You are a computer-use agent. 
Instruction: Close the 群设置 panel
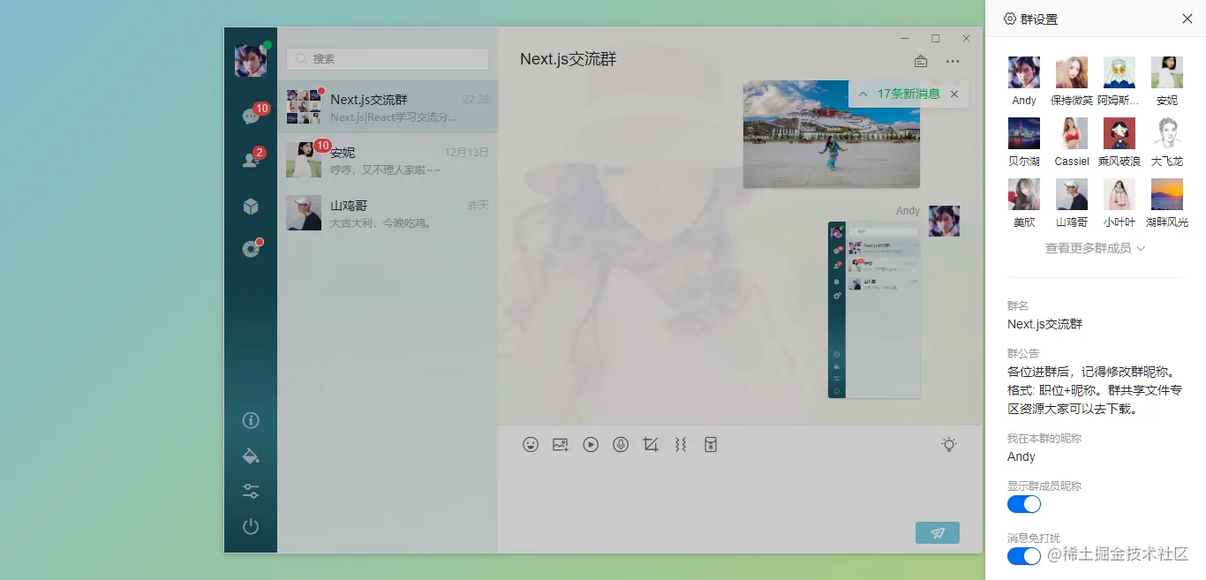tap(1187, 19)
